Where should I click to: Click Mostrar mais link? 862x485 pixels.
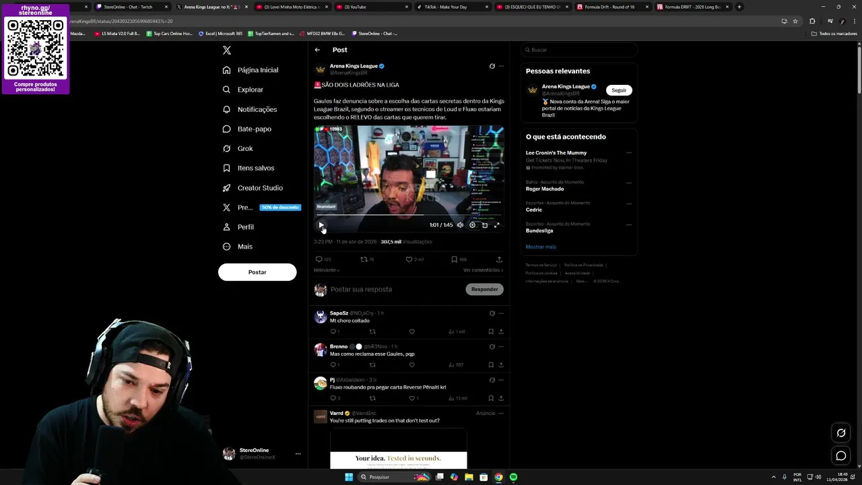(541, 247)
